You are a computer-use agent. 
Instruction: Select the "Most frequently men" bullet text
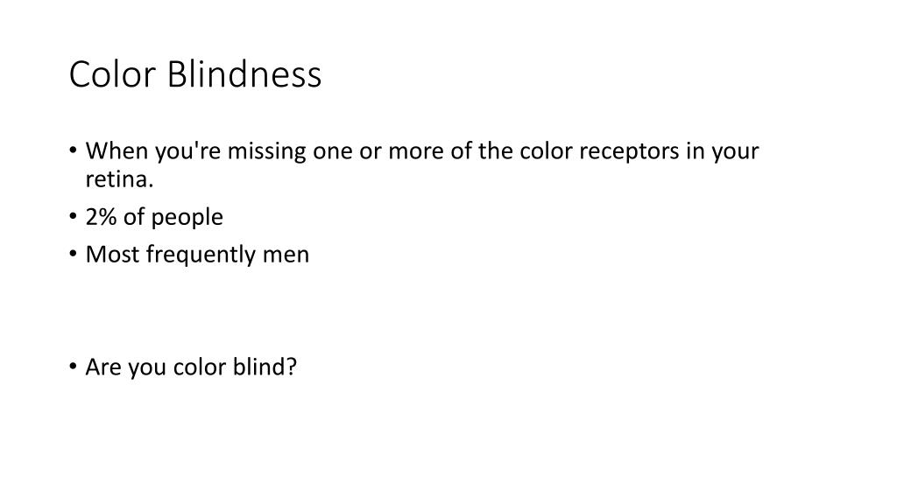pyautogui.click(x=197, y=255)
